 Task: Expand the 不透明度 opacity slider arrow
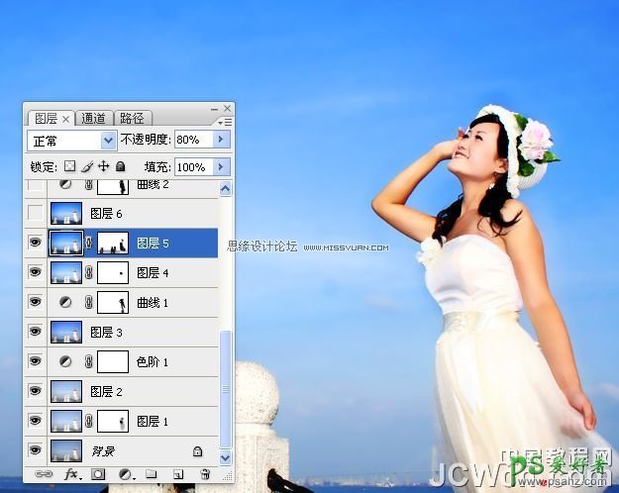222,141
